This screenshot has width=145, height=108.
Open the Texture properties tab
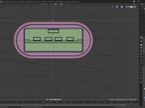pyautogui.click(x=141, y=82)
